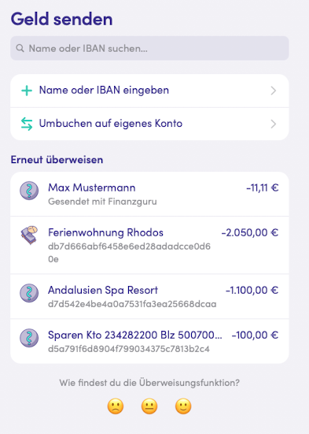This screenshot has height=434, width=309.
Task: Repeat the Sparen Kto 234282200 transfer
Action: pos(149,341)
